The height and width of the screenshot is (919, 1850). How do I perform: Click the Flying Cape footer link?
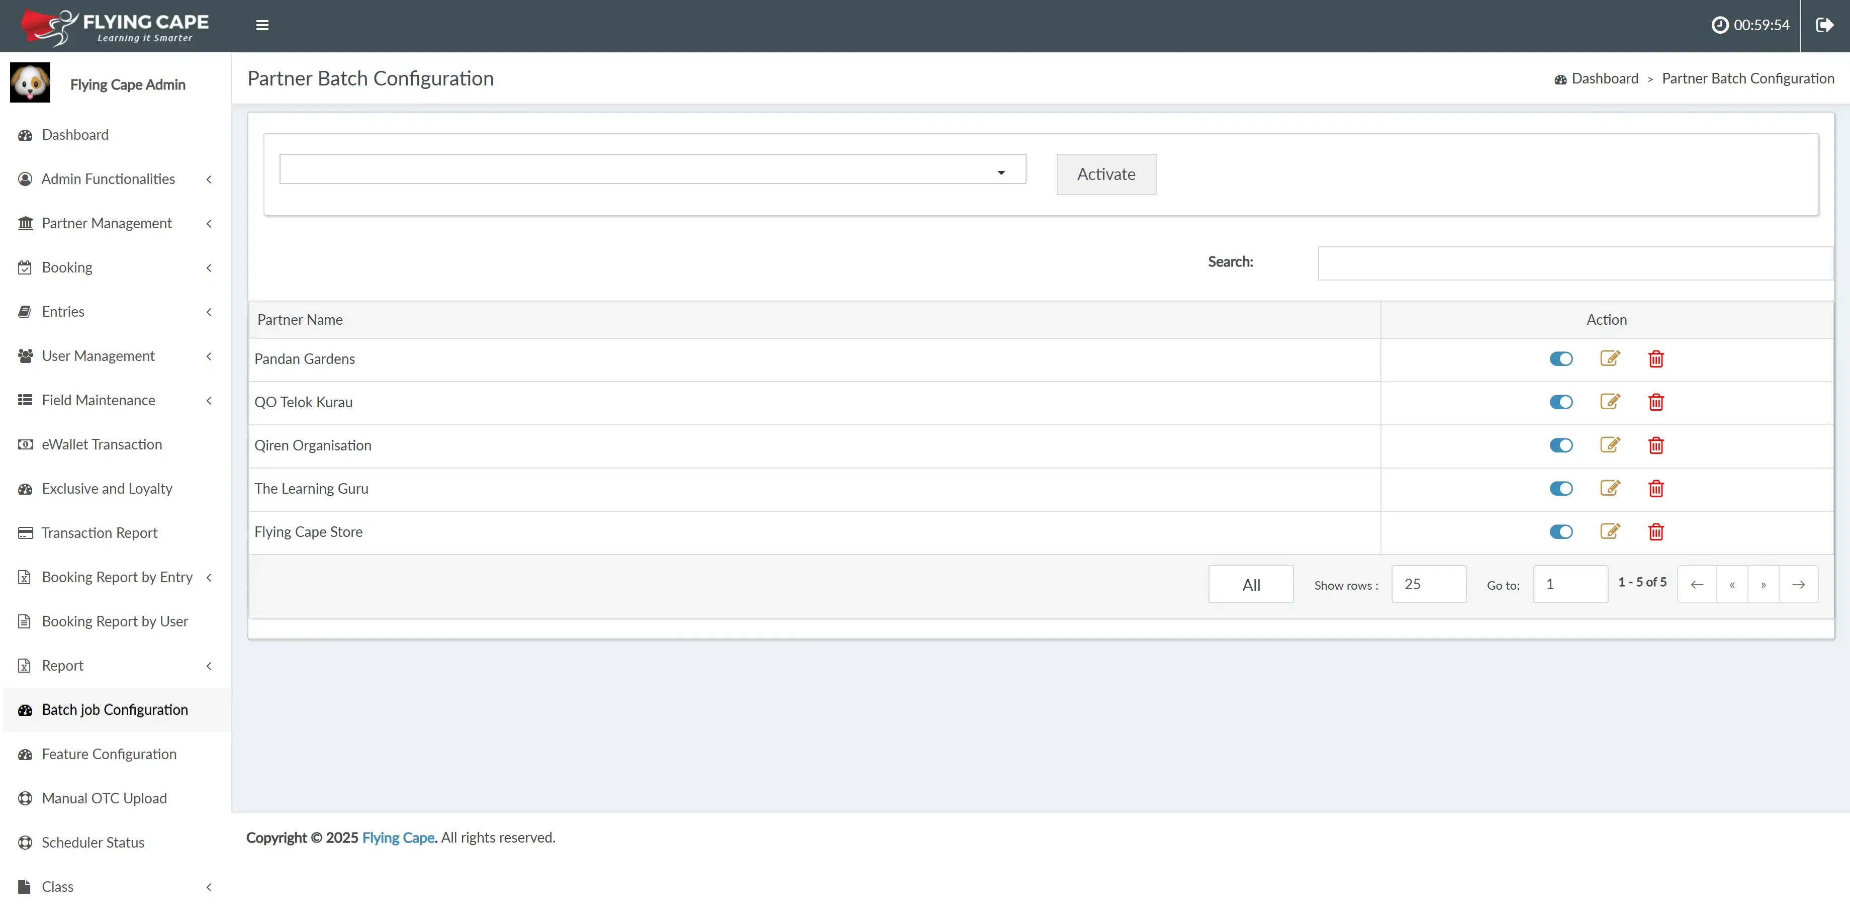click(x=398, y=837)
